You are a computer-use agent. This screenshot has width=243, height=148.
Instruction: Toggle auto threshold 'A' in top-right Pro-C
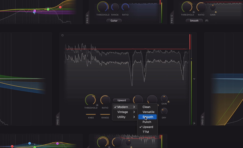194,12
